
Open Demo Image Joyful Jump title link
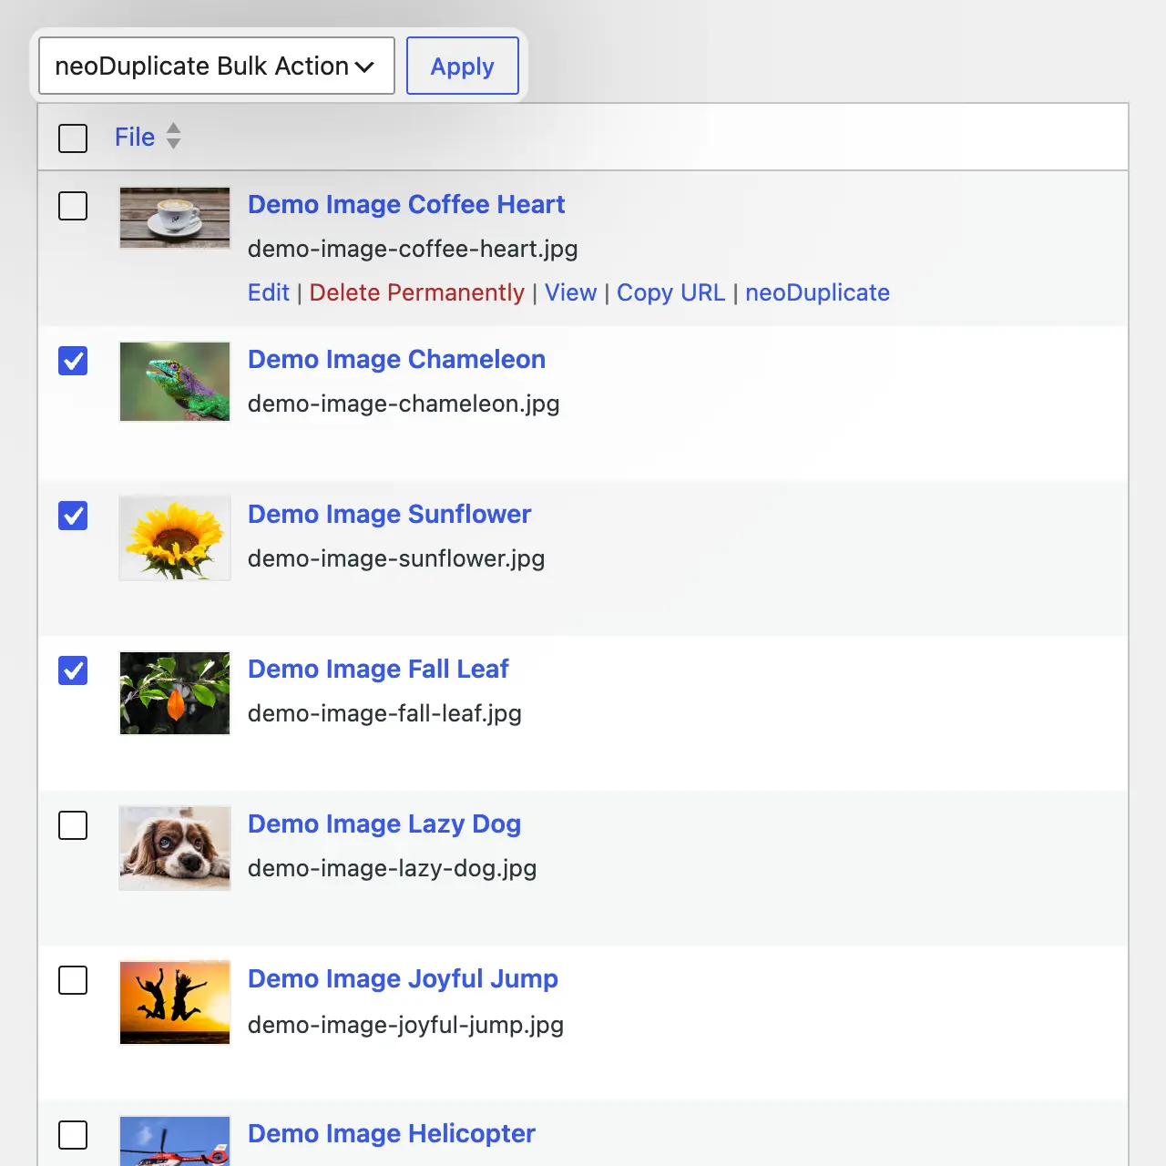403,978
